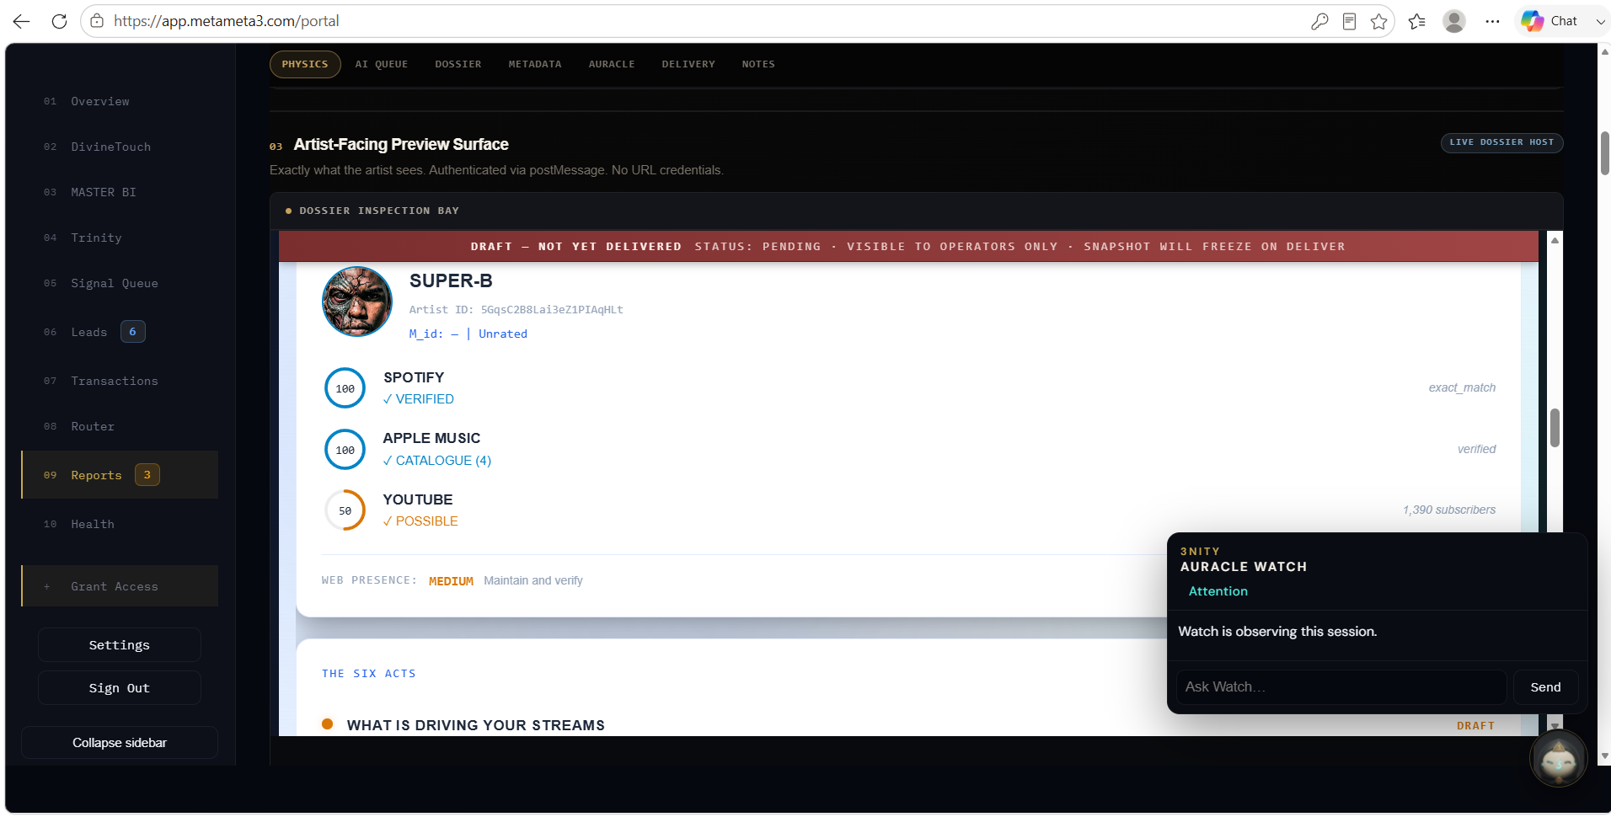This screenshot has height=817, width=1611.
Task: Open Transactions sidebar item
Action: 120,381
